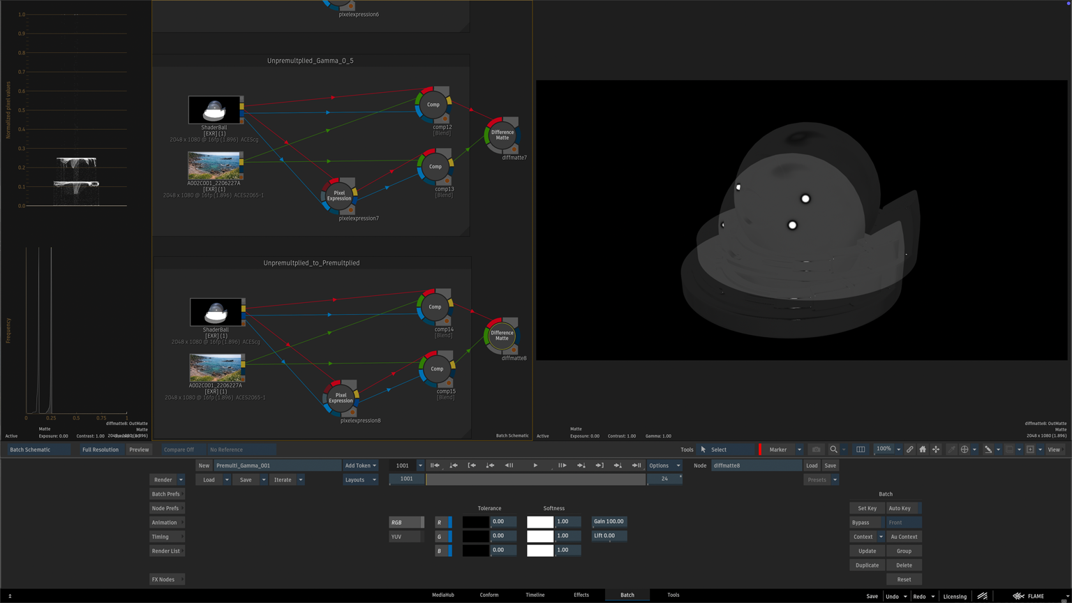Click the batch name field Premulti_Gamma_001
1072x603 pixels.
(277, 466)
